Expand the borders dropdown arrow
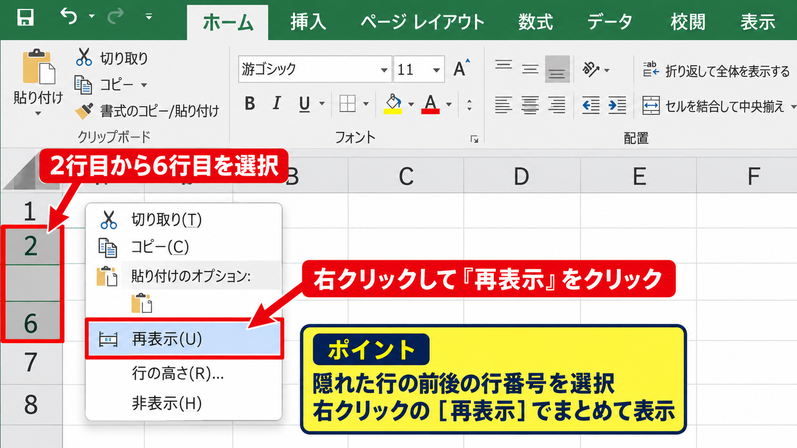Screen dimensions: 797x448 (x=366, y=104)
